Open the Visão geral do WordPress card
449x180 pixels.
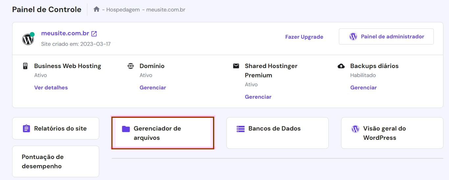(392, 133)
